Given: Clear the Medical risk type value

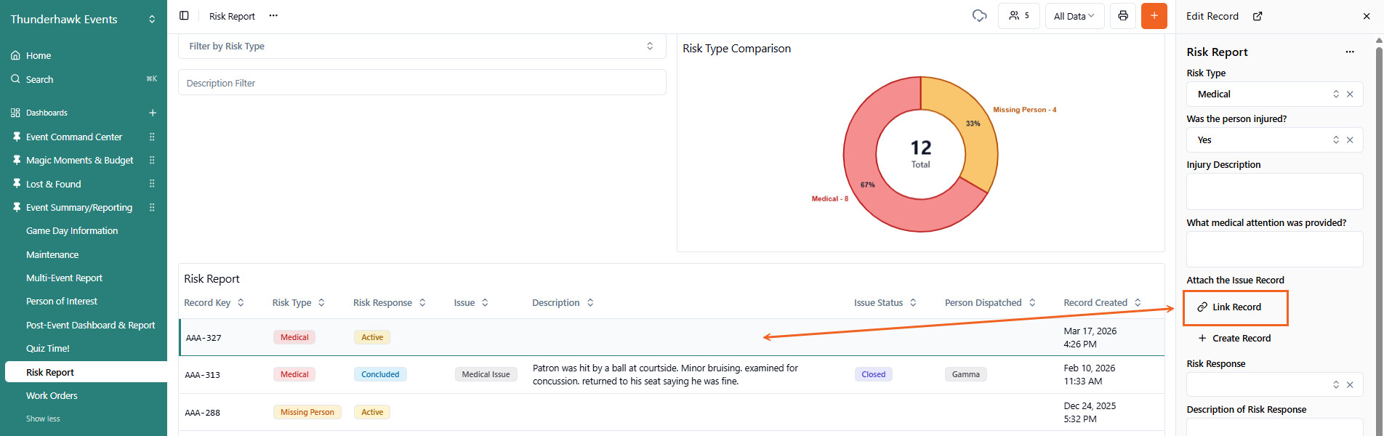Looking at the screenshot, I should (x=1350, y=94).
